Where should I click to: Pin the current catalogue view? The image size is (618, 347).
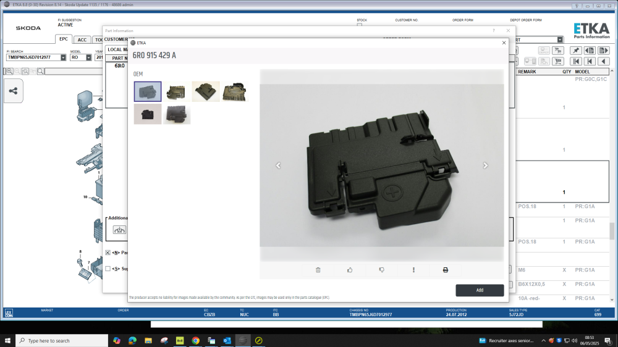[576, 51]
